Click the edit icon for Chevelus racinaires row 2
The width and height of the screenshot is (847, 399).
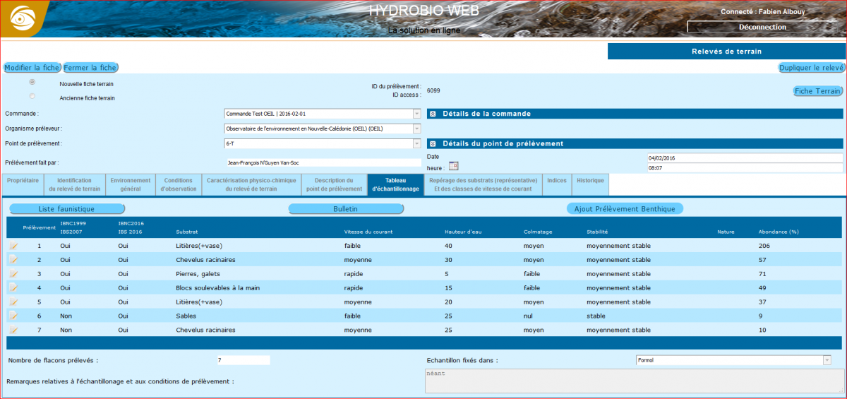[x=13, y=260]
